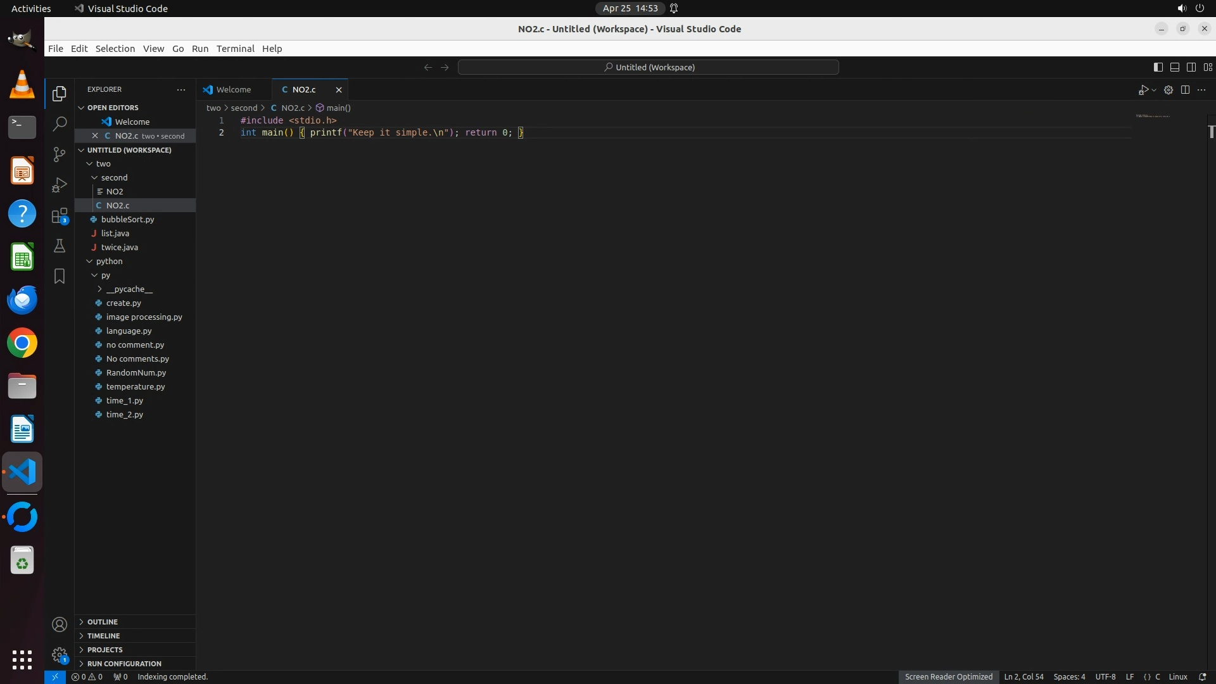This screenshot has height=684, width=1216.
Task: Click the second breadcrumb segment
Action: click(244, 108)
